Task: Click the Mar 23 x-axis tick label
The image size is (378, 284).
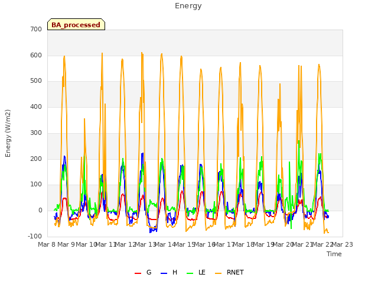Action: coord(343,244)
